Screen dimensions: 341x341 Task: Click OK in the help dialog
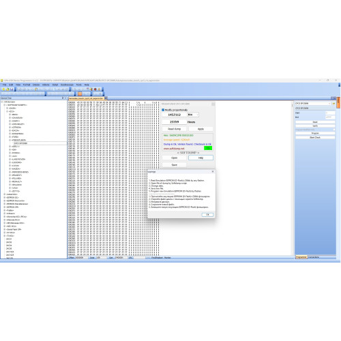point(207,215)
